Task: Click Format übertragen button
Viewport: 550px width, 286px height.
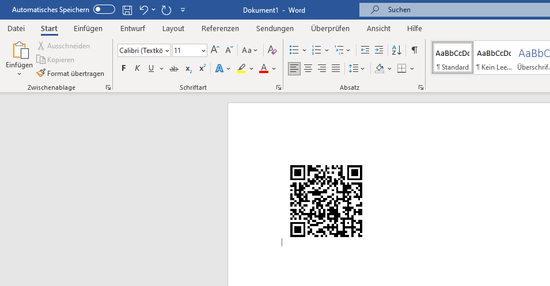Action: pos(70,74)
